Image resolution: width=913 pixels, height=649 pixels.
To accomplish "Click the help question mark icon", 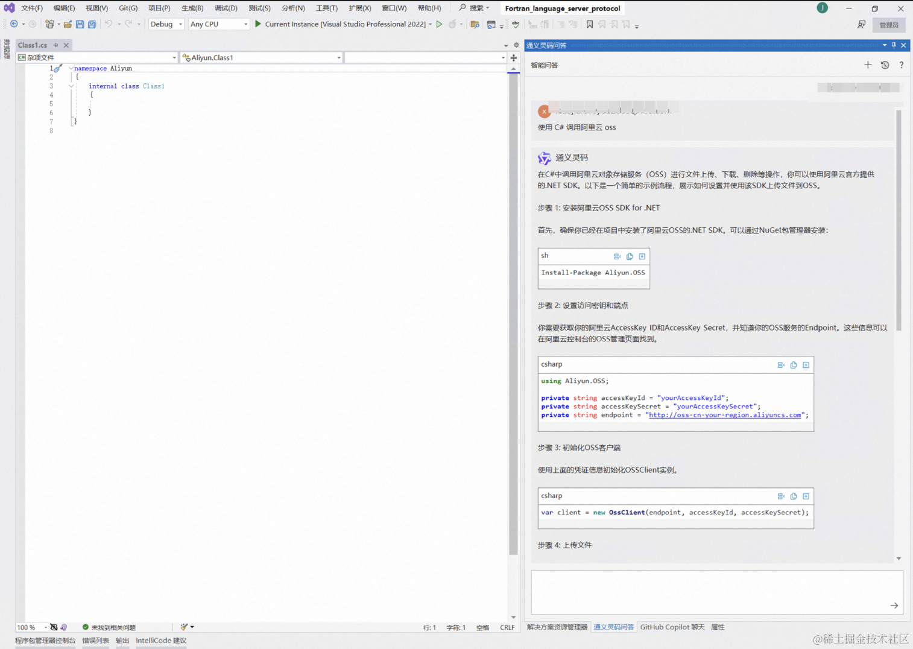I will pyautogui.click(x=902, y=65).
